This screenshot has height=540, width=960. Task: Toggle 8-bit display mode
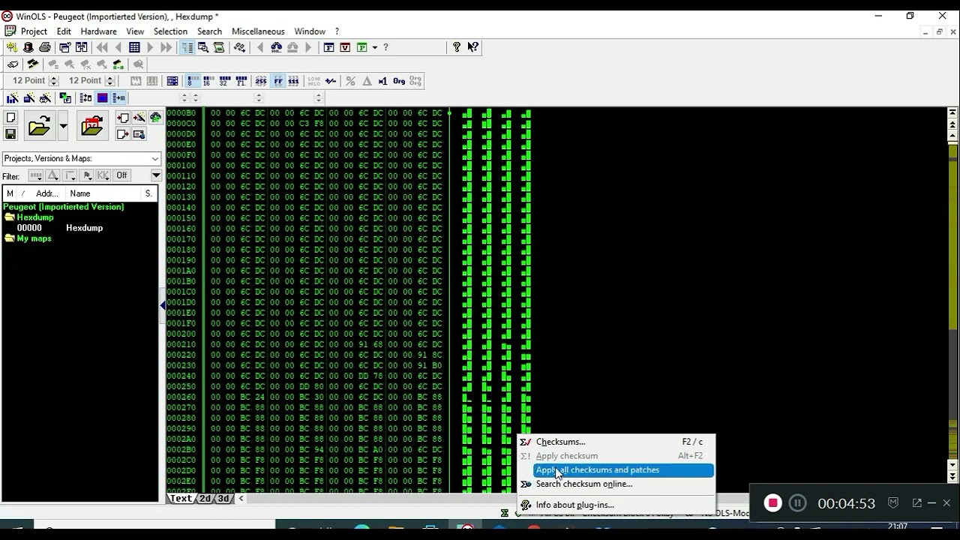click(193, 81)
